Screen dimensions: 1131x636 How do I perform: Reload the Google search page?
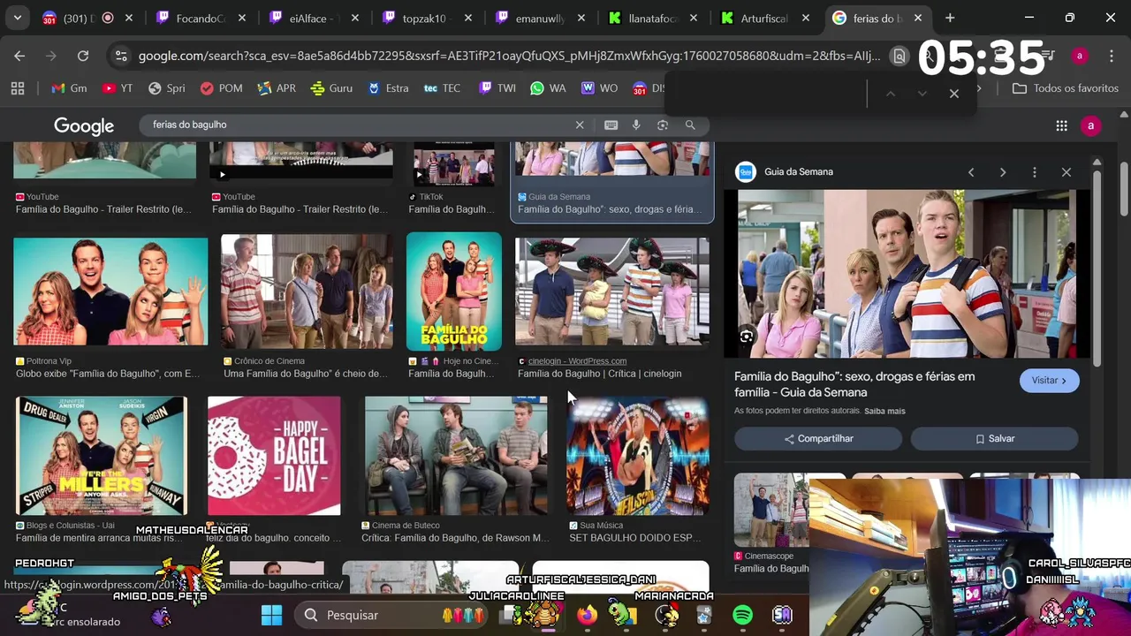(83, 56)
